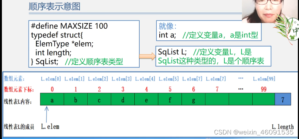Click the red index number 5

(x=170, y=89)
